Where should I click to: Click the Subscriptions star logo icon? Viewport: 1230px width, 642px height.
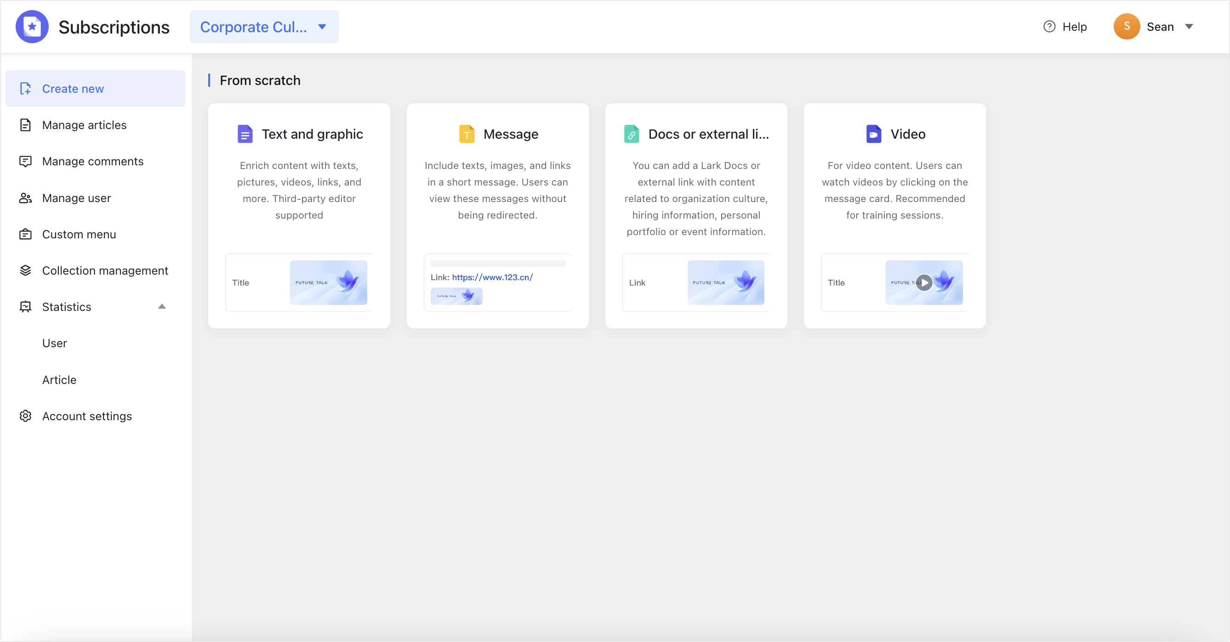click(x=32, y=27)
